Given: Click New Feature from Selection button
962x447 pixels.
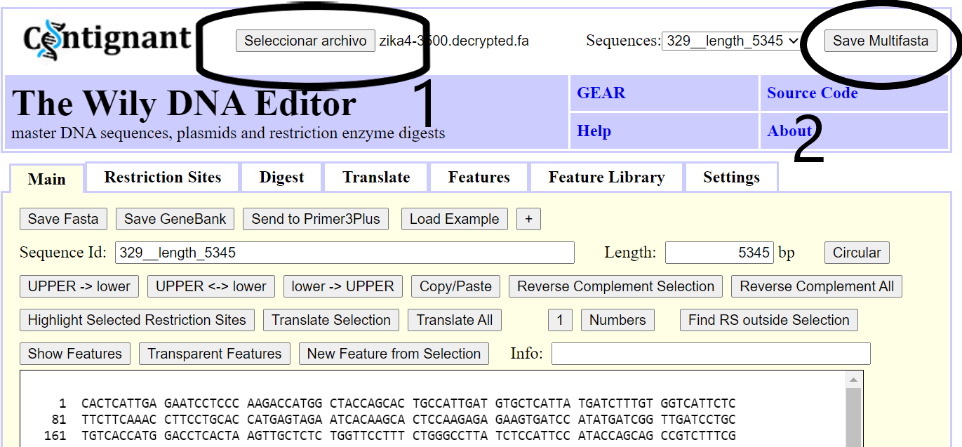Looking at the screenshot, I should point(394,354).
